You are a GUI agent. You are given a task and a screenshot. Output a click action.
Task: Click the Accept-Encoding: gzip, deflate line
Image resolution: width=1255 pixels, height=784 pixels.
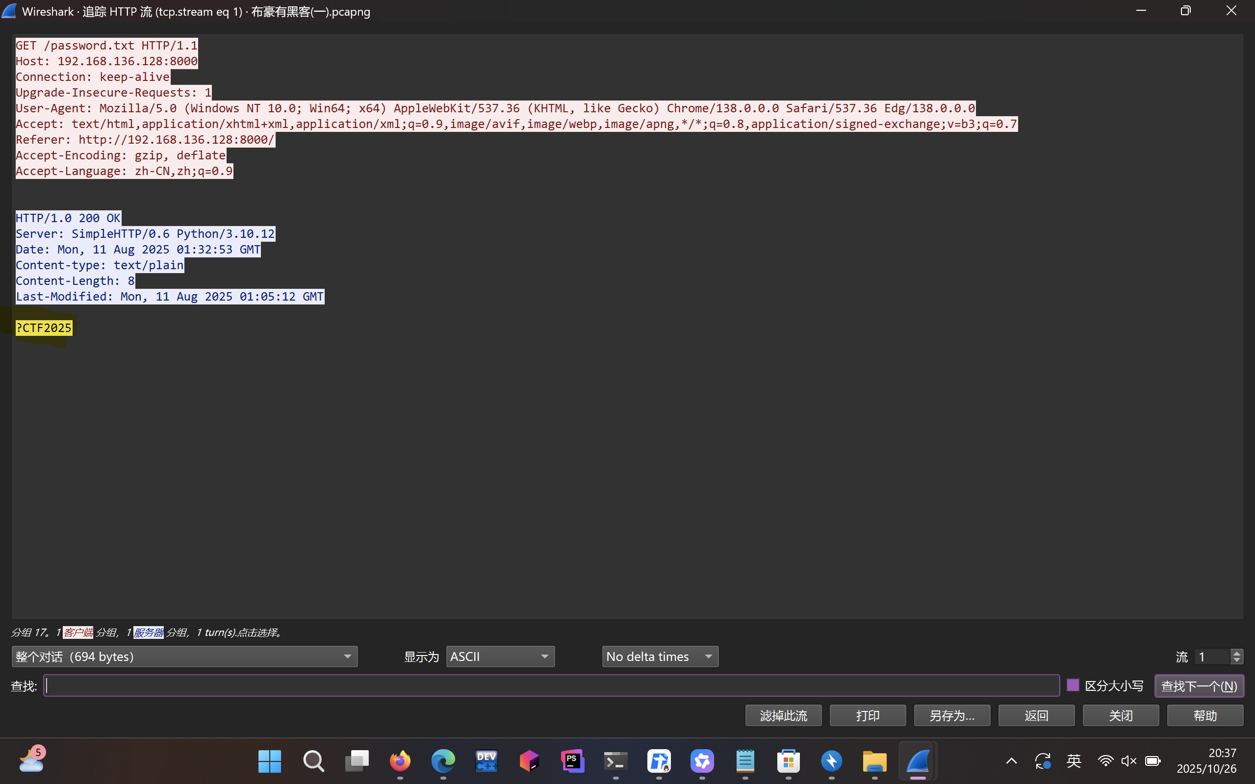coord(121,155)
